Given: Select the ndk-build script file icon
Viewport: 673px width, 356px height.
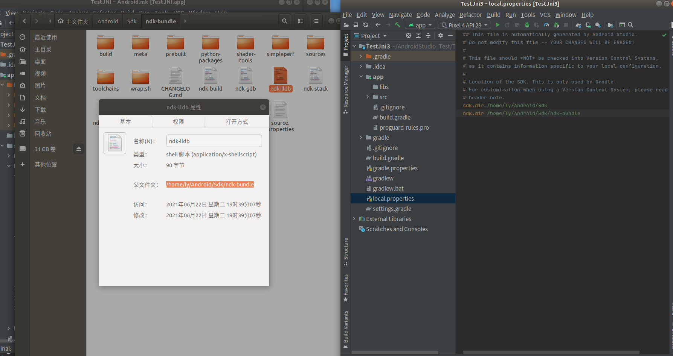Looking at the screenshot, I should click(x=211, y=76).
